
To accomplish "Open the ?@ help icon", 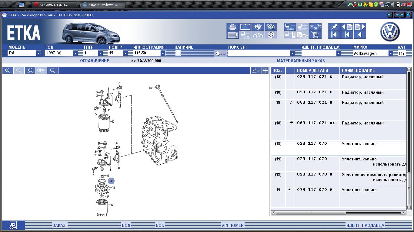I will point(271,27).
